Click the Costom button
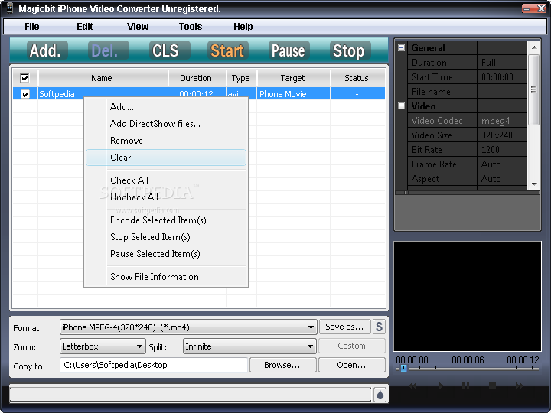 352,346
